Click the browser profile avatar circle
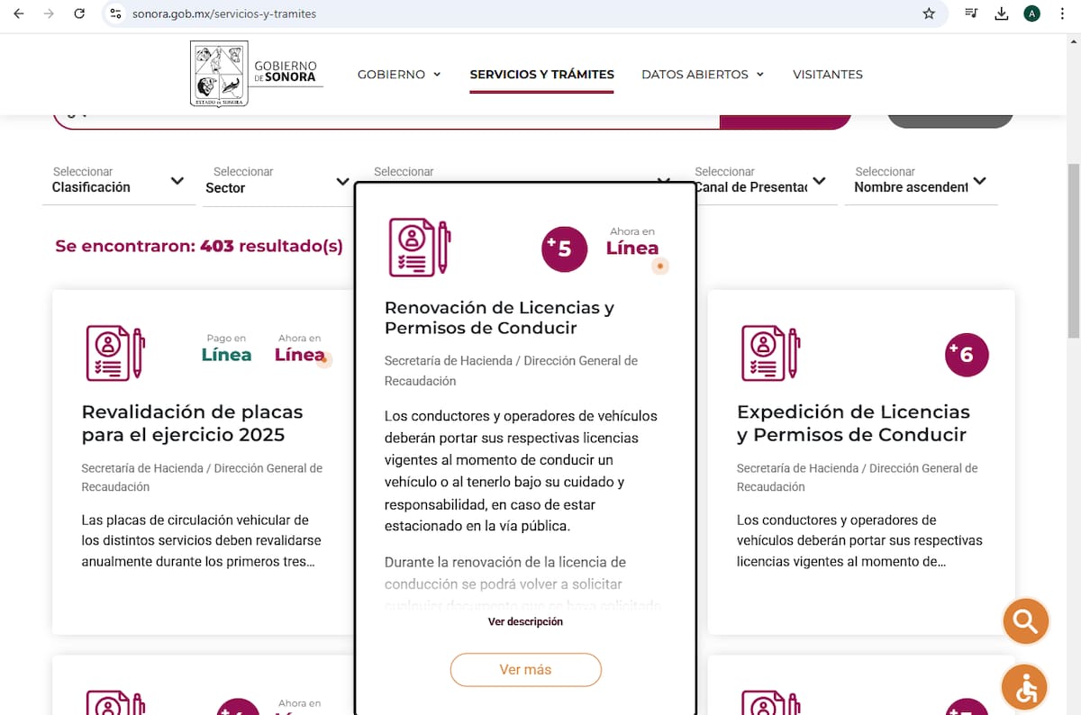1081x715 pixels. click(x=1031, y=14)
